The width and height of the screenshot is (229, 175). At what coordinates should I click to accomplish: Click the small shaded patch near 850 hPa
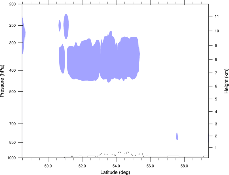(177, 136)
